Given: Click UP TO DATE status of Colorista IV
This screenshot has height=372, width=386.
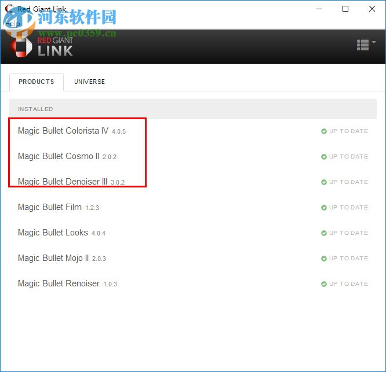Looking at the screenshot, I should pyautogui.click(x=348, y=131).
